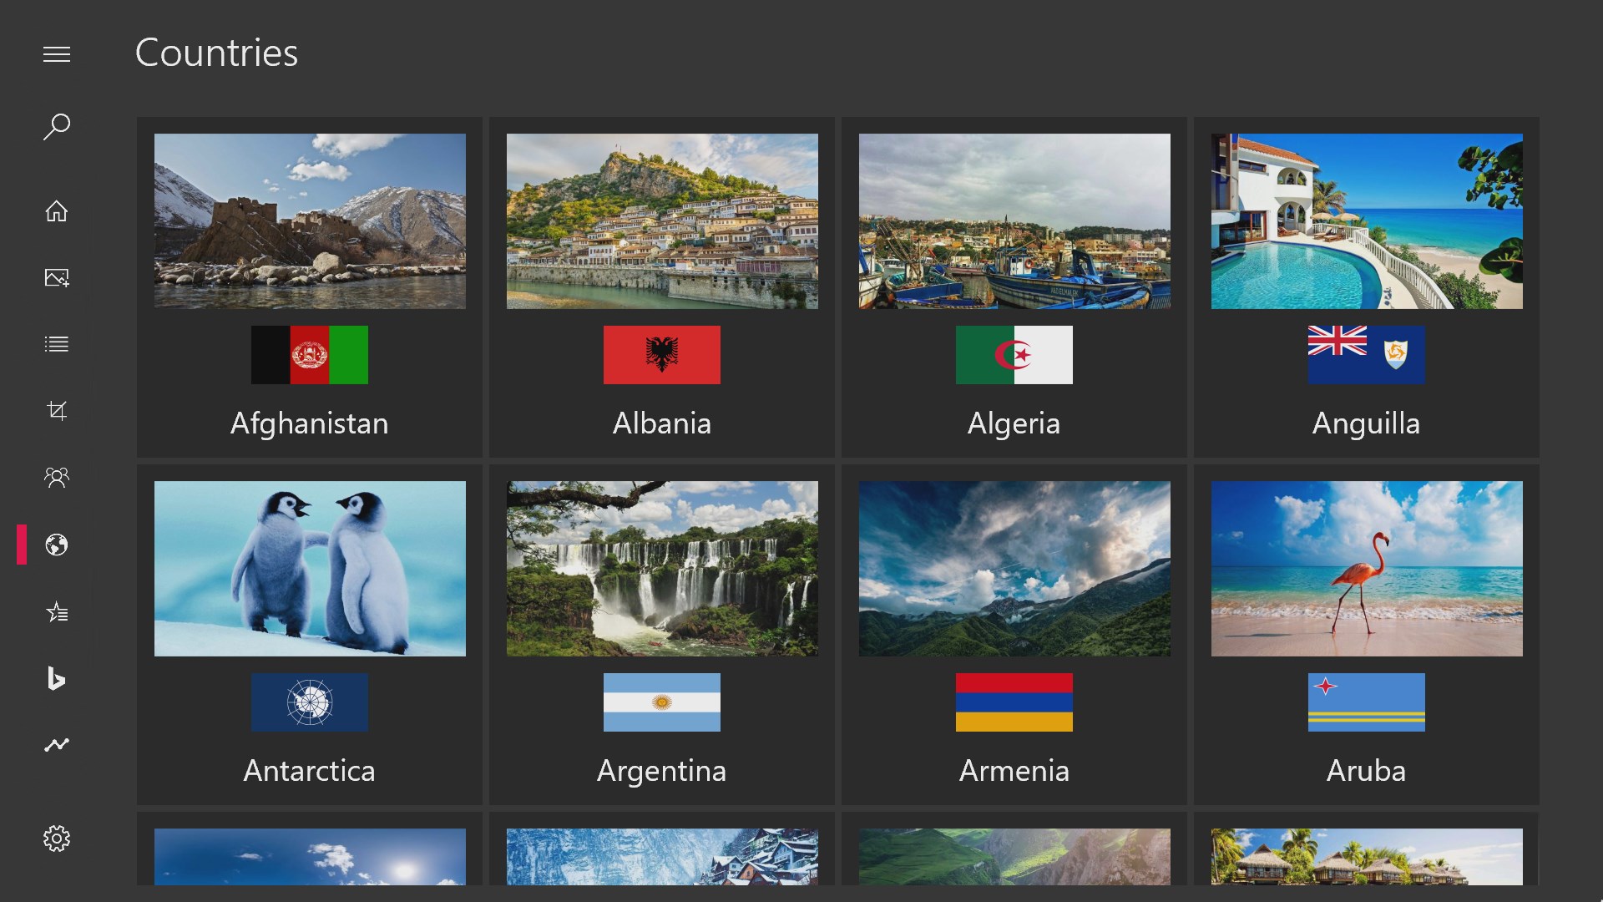Select the crop tool sidebar icon
The width and height of the screenshot is (1603, 902).
click(x=57, y=410)
